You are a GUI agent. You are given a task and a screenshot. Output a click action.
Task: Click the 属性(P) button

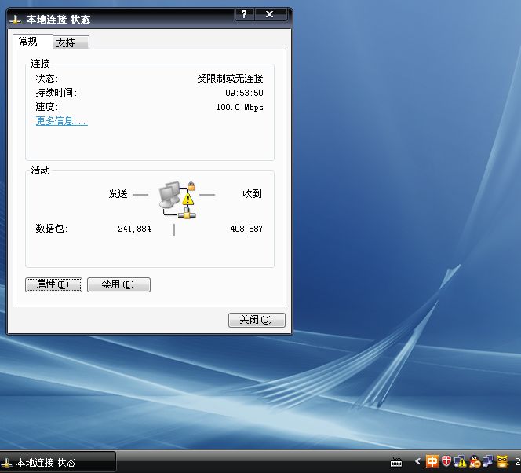[53, 284]
